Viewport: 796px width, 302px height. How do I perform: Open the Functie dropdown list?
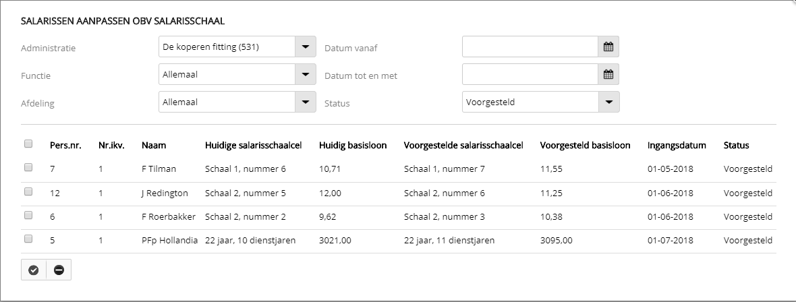click(x=305, y=75)
